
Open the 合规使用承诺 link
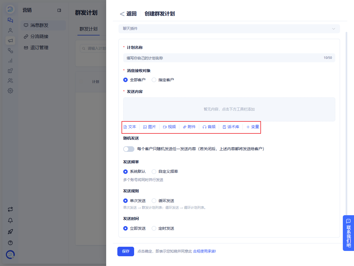205,251
